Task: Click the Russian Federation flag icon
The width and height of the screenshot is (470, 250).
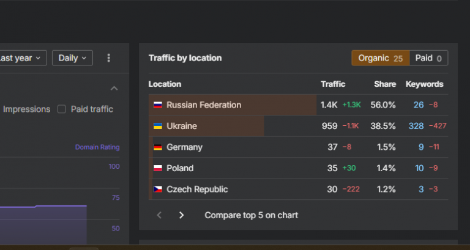Action: 157,105
